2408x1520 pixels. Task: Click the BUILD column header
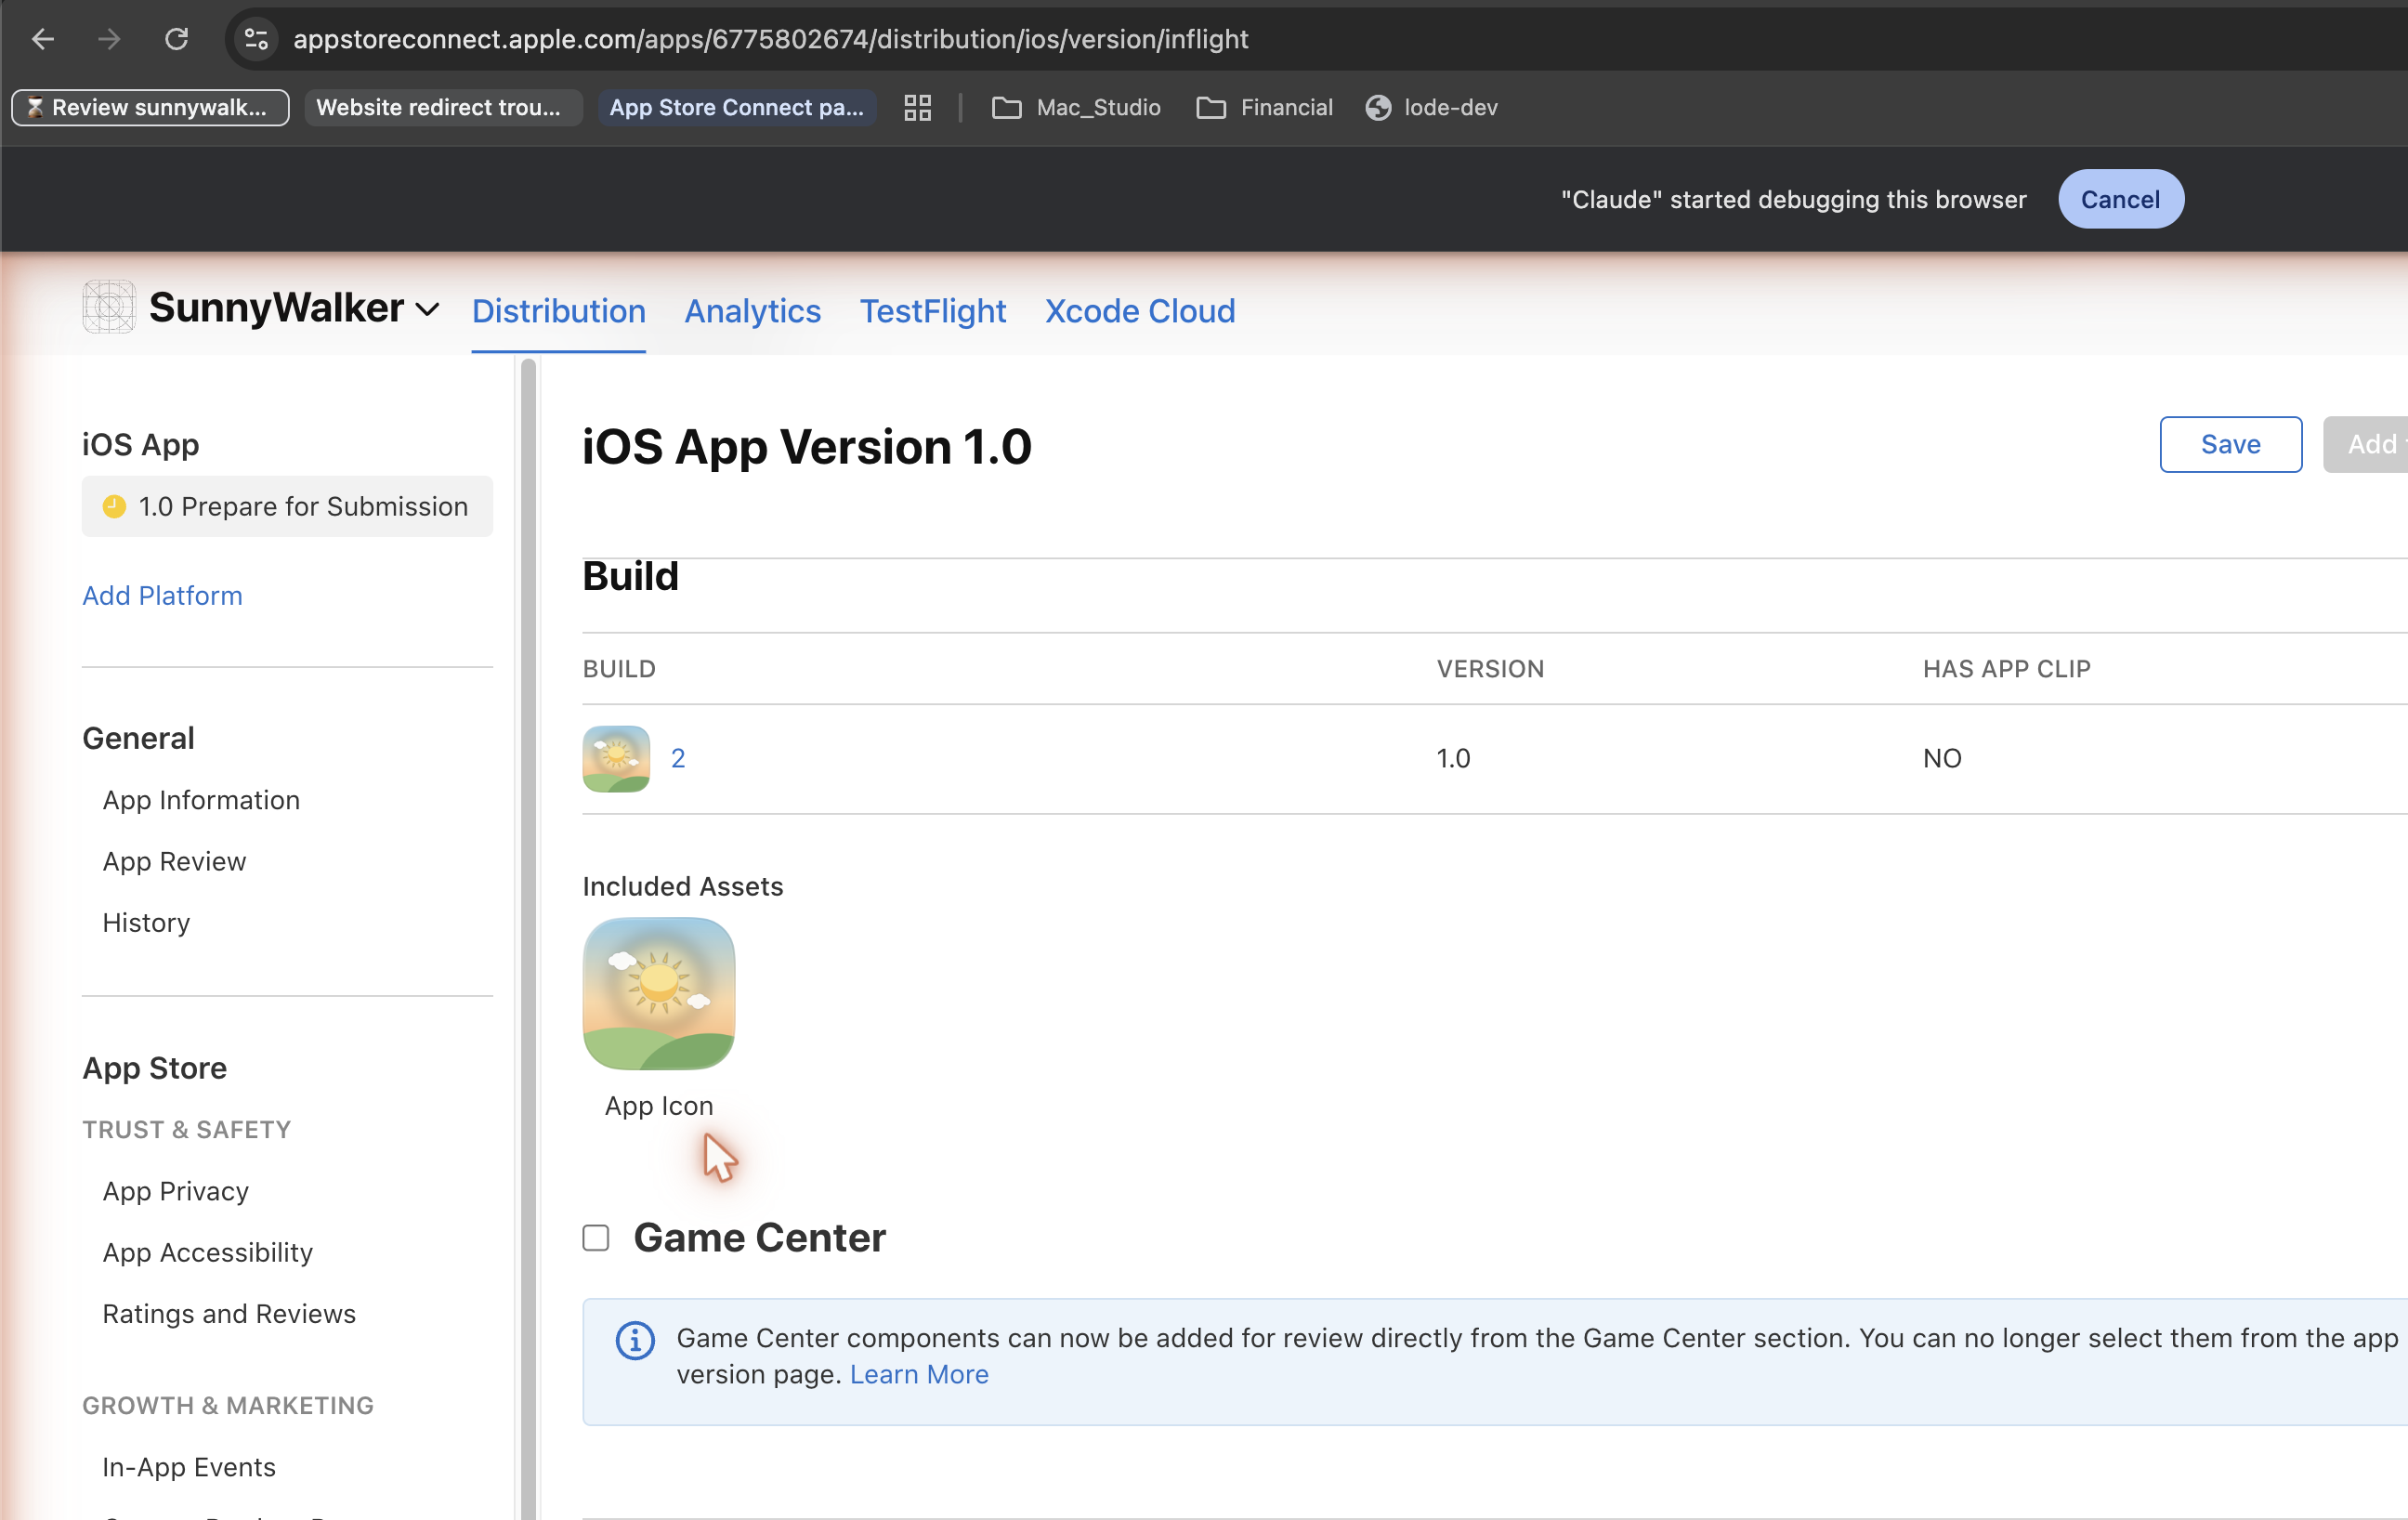point(619,668)
